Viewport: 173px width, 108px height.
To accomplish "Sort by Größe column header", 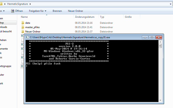I will (x=128, y=17).
